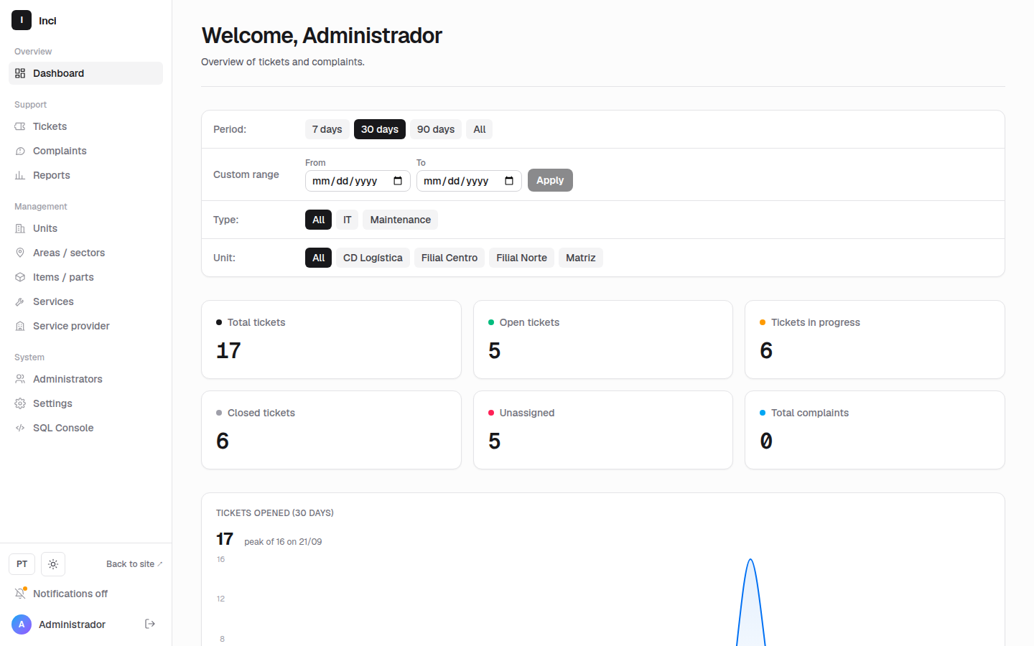Click the Administrador avatar circle
The width and height of the screenshot is (1034, 646).
click(22, 624)
